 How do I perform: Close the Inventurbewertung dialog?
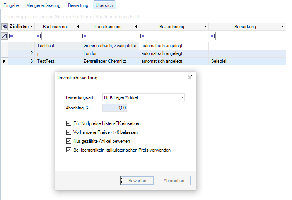190,77
